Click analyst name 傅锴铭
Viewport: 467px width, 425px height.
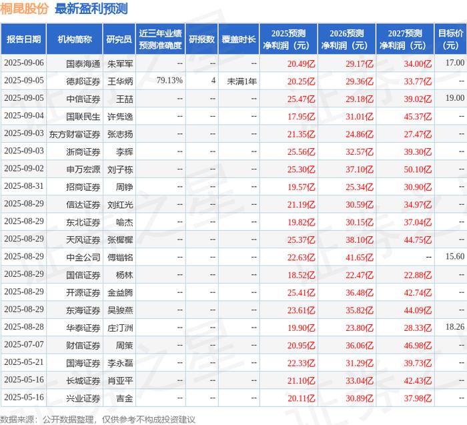click(x=120, y=258)
